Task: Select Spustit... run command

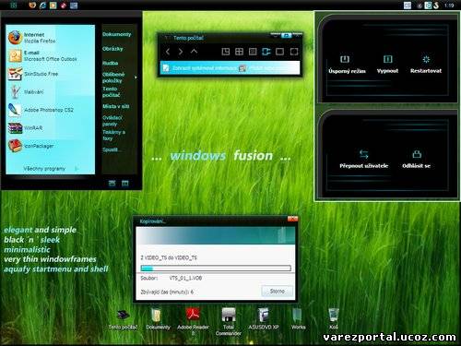Action: pyautogui.click(x=111, y=149)
